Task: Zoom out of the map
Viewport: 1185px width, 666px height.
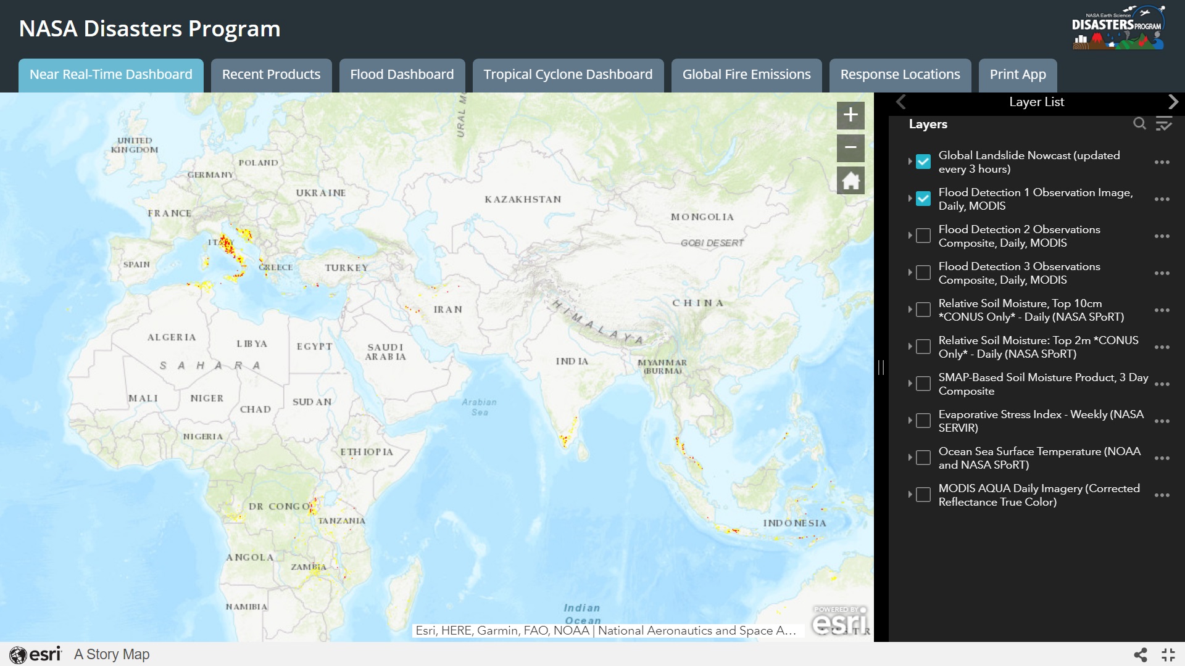Action: point(850,148)
